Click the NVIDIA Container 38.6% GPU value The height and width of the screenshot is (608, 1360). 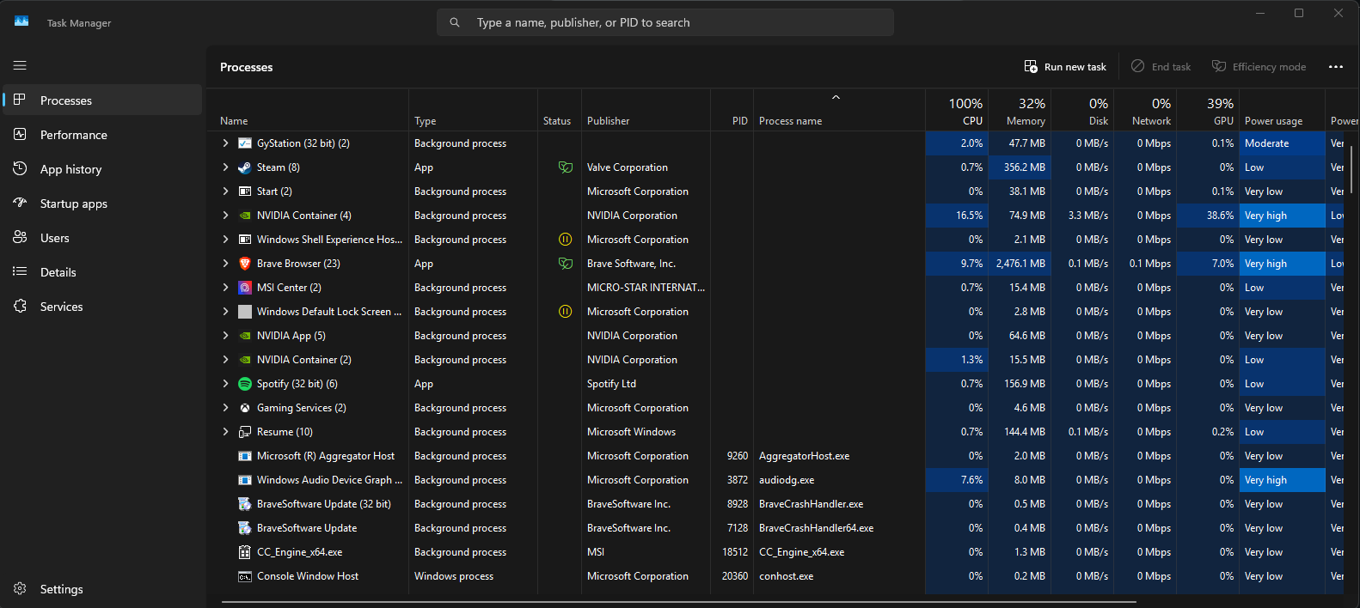click(1208, 216)
